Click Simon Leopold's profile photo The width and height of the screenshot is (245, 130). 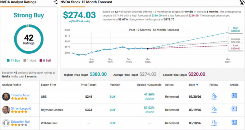pos(6,110)
